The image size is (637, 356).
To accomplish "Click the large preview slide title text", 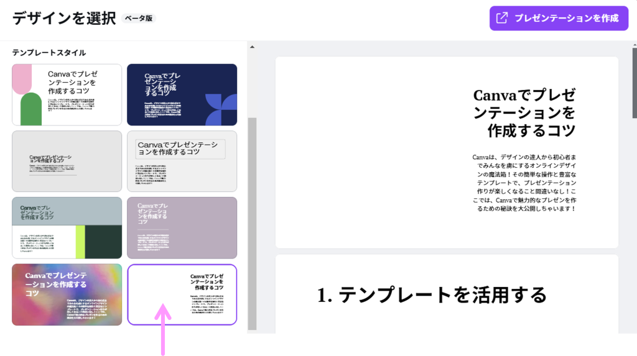I will coord(524,112).
